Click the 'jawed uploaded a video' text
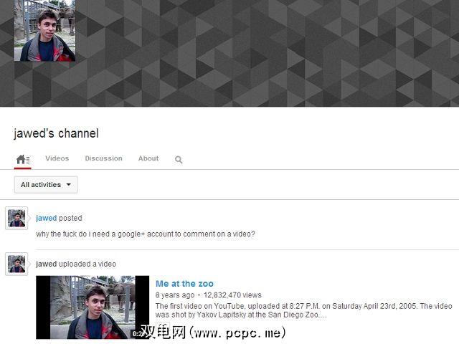The width and height of the screenshot is (459, 349). [76, 264]
